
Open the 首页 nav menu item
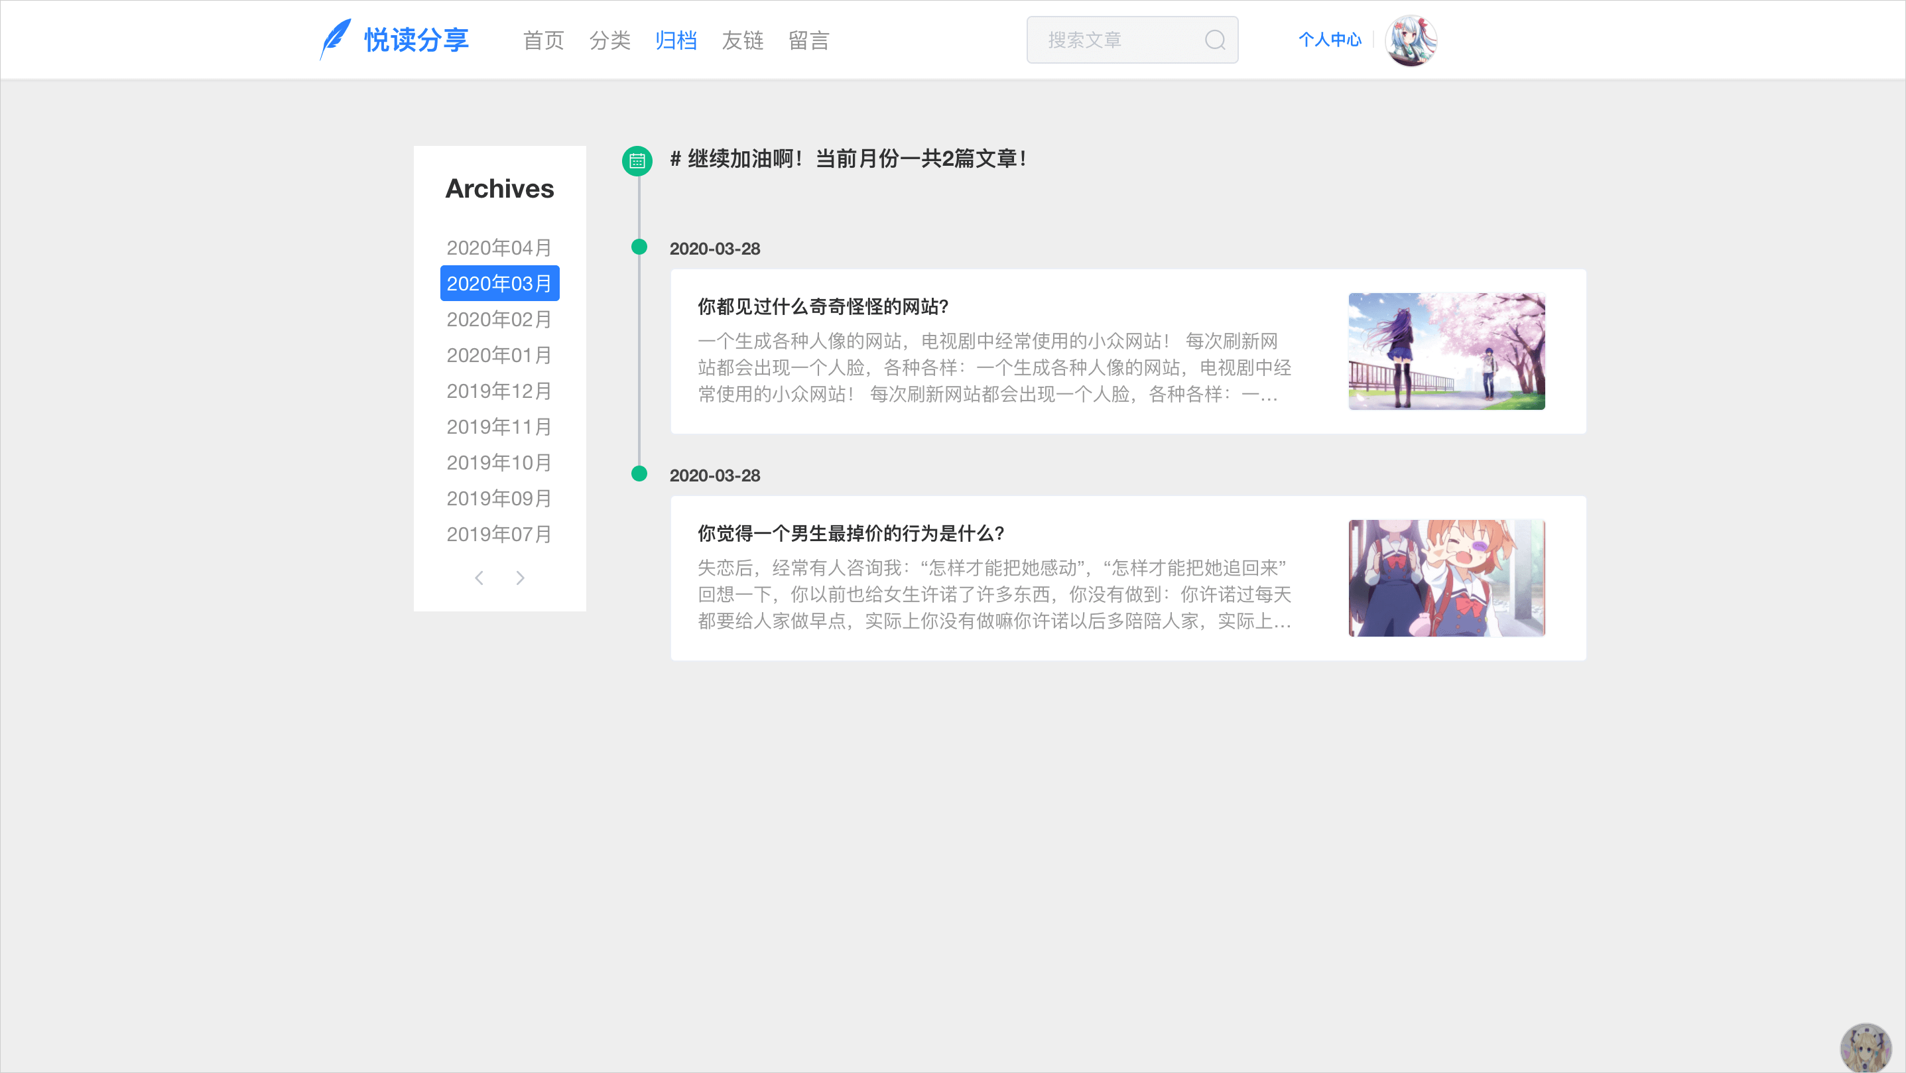coord(543,40)
